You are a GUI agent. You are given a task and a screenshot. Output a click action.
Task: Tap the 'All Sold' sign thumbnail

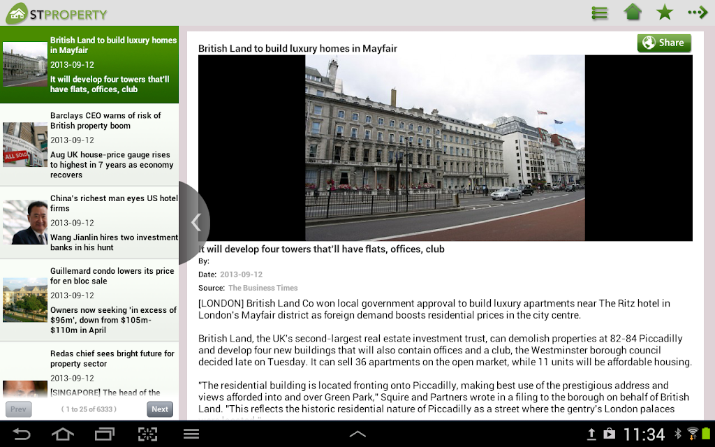25,145
